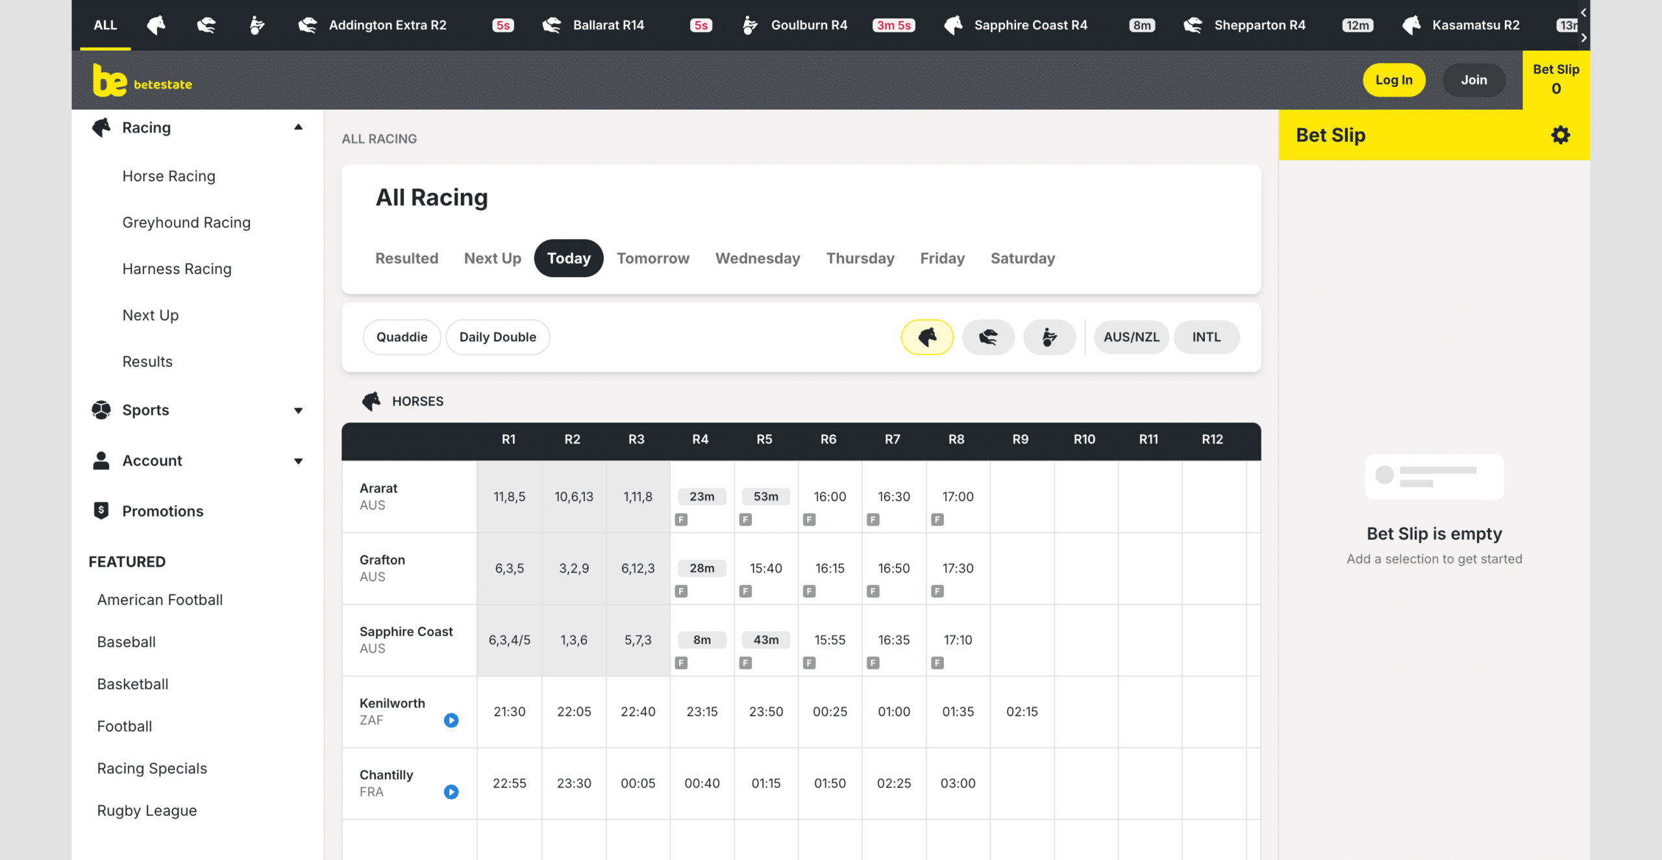Collapse the Racing sidebar section
The height and width of the screenshot is (860, 1662).
[298, 127]
